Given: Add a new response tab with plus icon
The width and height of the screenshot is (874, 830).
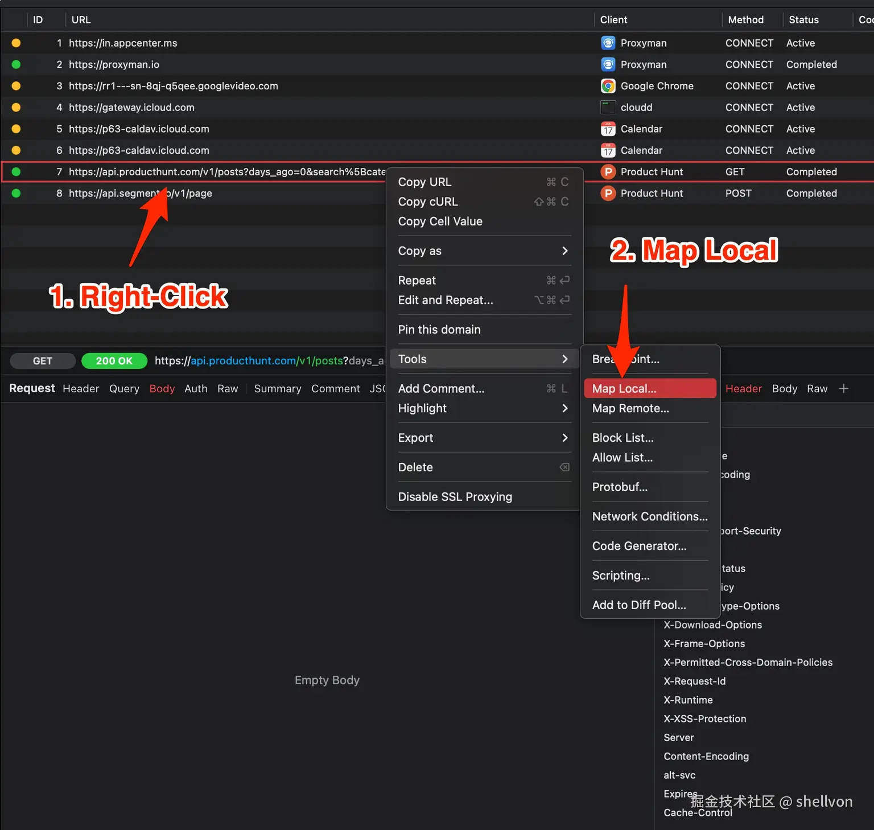Looking at the screenshot, I should 844,389.
